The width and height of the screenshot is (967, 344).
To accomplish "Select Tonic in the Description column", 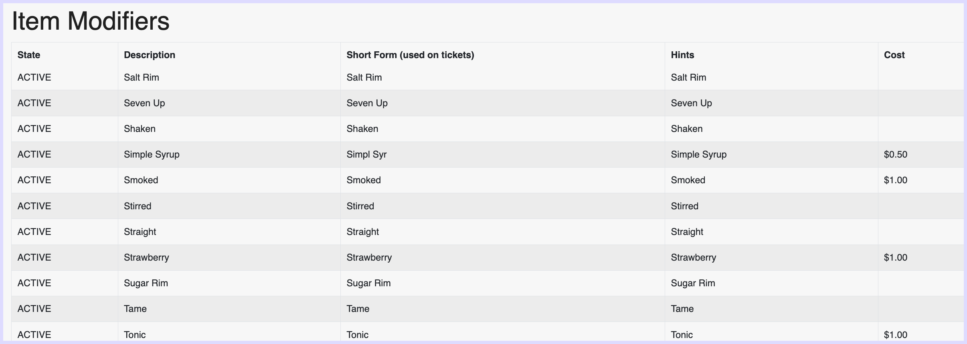I will pos(135,335).
